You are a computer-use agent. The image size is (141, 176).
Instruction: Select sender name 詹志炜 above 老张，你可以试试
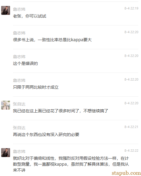coord(19,9)
